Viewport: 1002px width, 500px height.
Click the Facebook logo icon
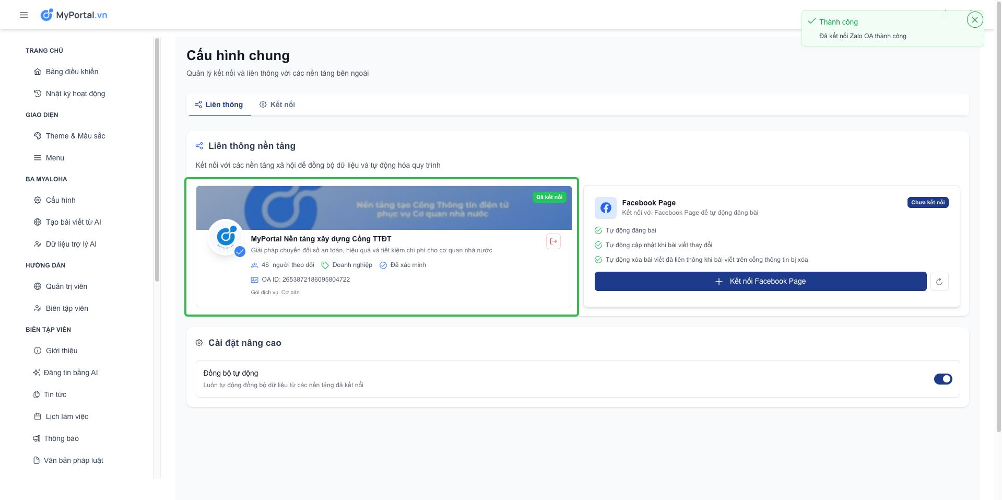(605, 208)
